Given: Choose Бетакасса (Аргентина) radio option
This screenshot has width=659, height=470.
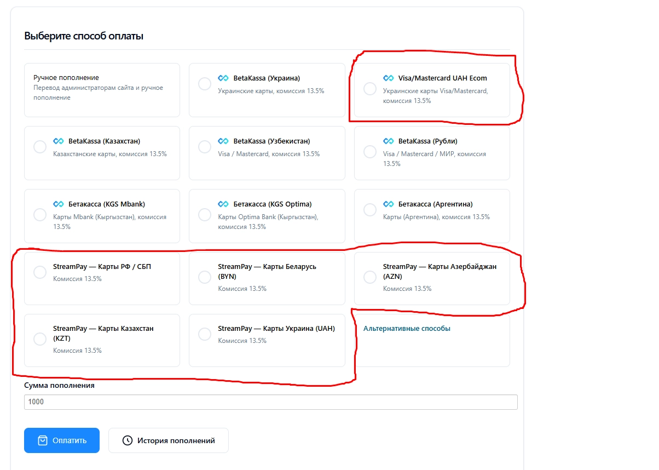Looking at the screenshot, I should click(x=370, y=210).
